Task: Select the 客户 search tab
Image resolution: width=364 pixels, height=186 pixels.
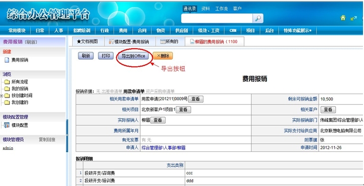Action: (237, 9)
